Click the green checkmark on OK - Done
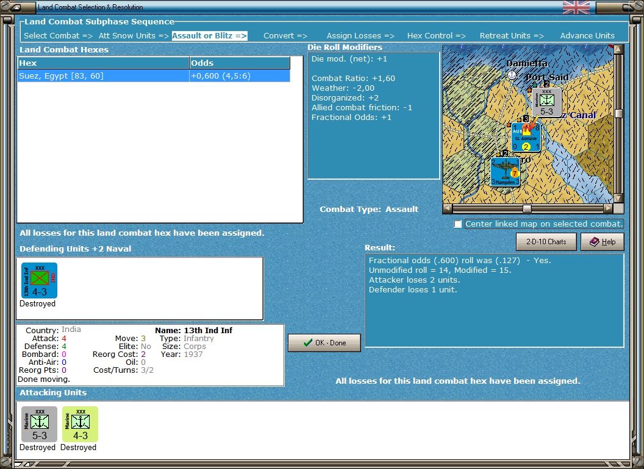This screenshot has height=469, width=644. [307, 343]
